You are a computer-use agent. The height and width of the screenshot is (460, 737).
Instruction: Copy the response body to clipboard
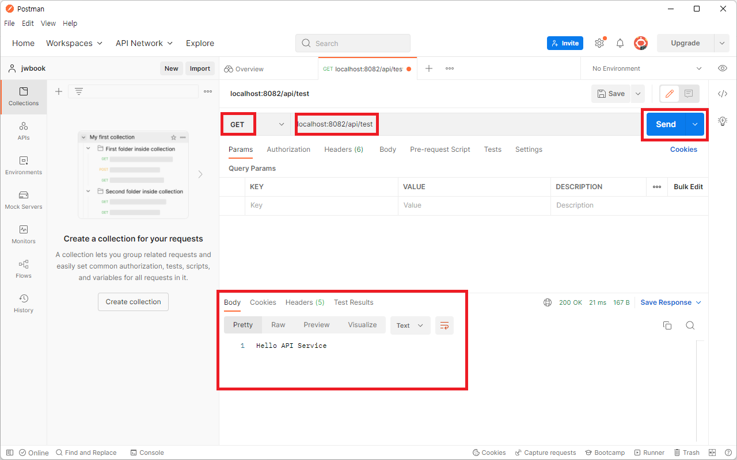coord(667,325)
